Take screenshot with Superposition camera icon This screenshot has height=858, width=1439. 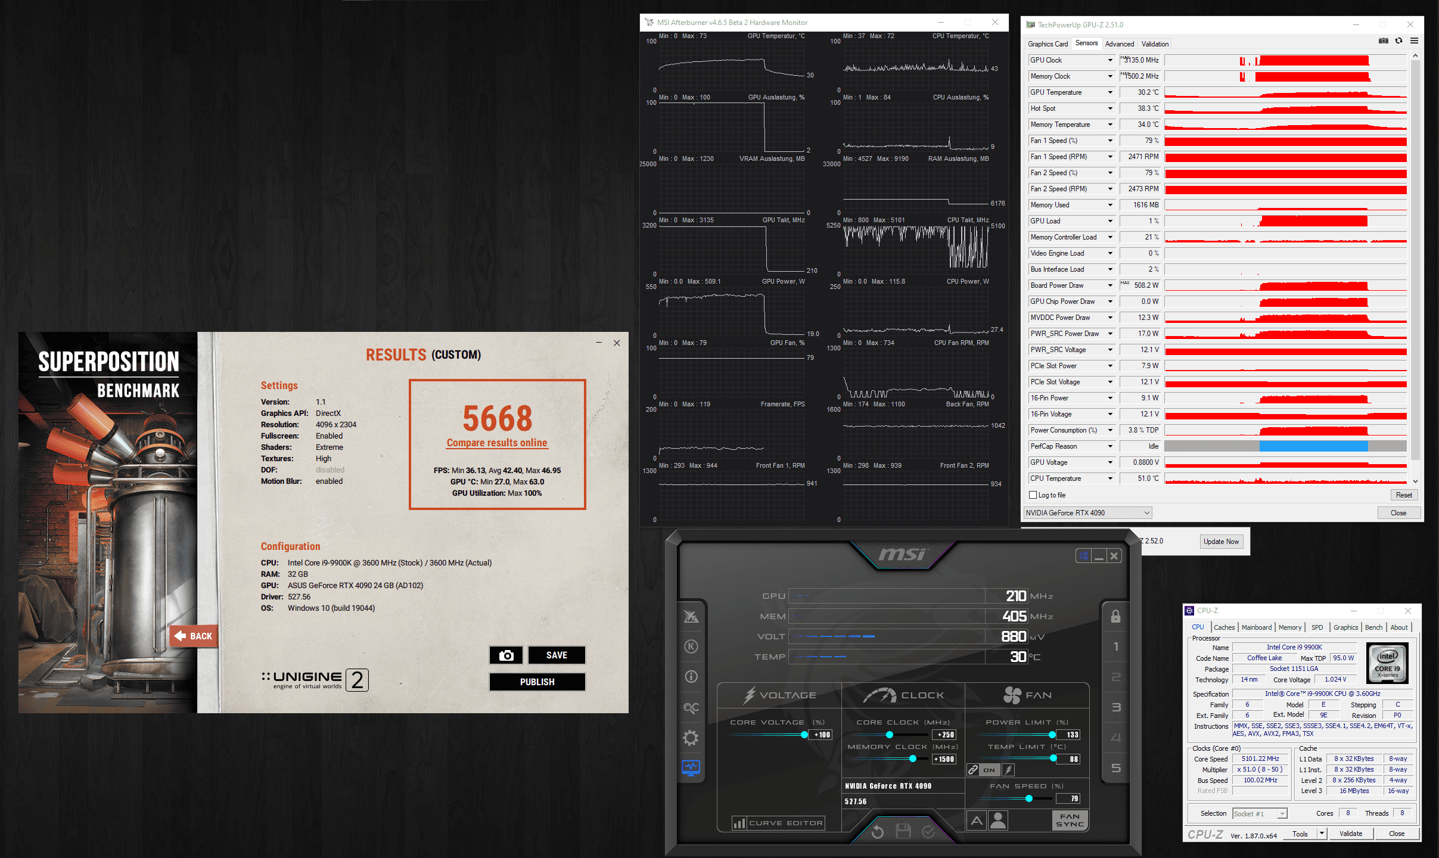pyautogui.click(x=506, y=655)
